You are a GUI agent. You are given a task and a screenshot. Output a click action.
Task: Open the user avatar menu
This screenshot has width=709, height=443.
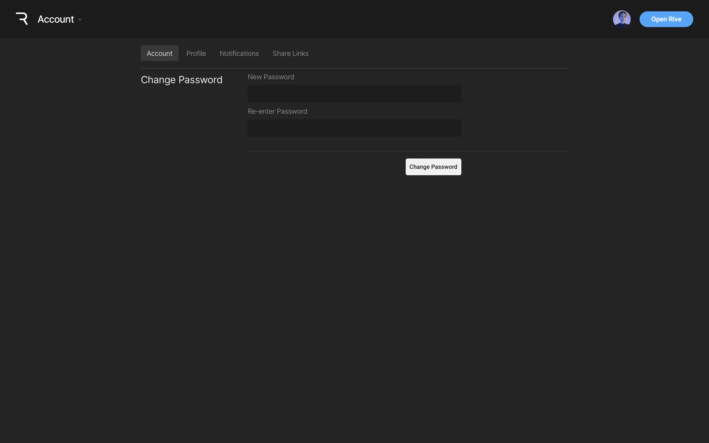pos(621,19)
